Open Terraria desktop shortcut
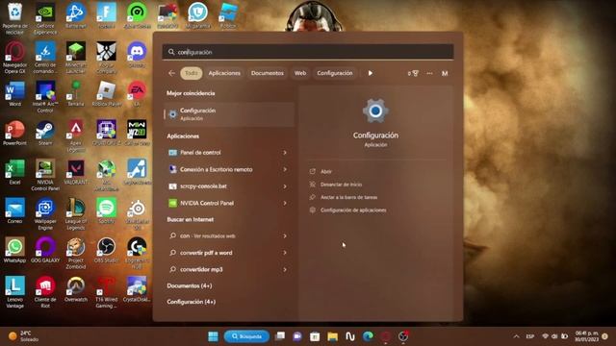Screen dimensions: 616x346 pyautogui.click(x=75, y=94)
